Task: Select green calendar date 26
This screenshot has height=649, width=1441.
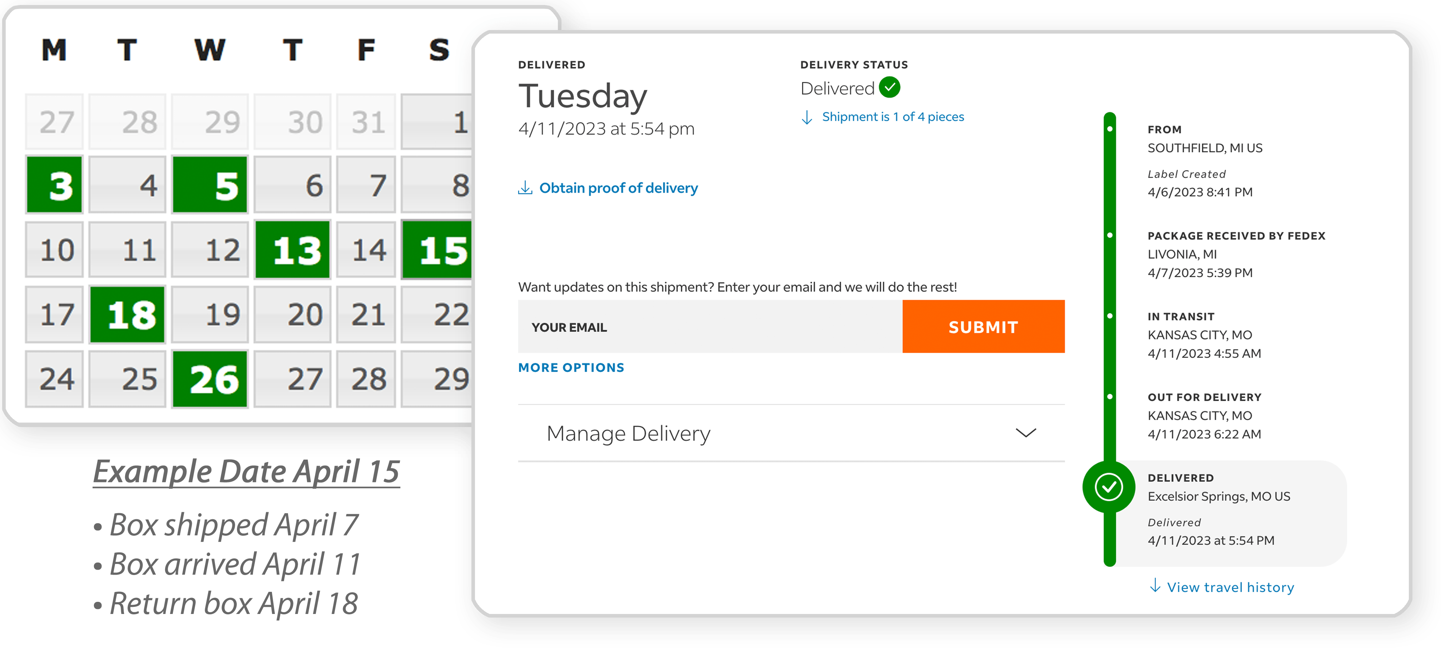Action: pos(210,379)
